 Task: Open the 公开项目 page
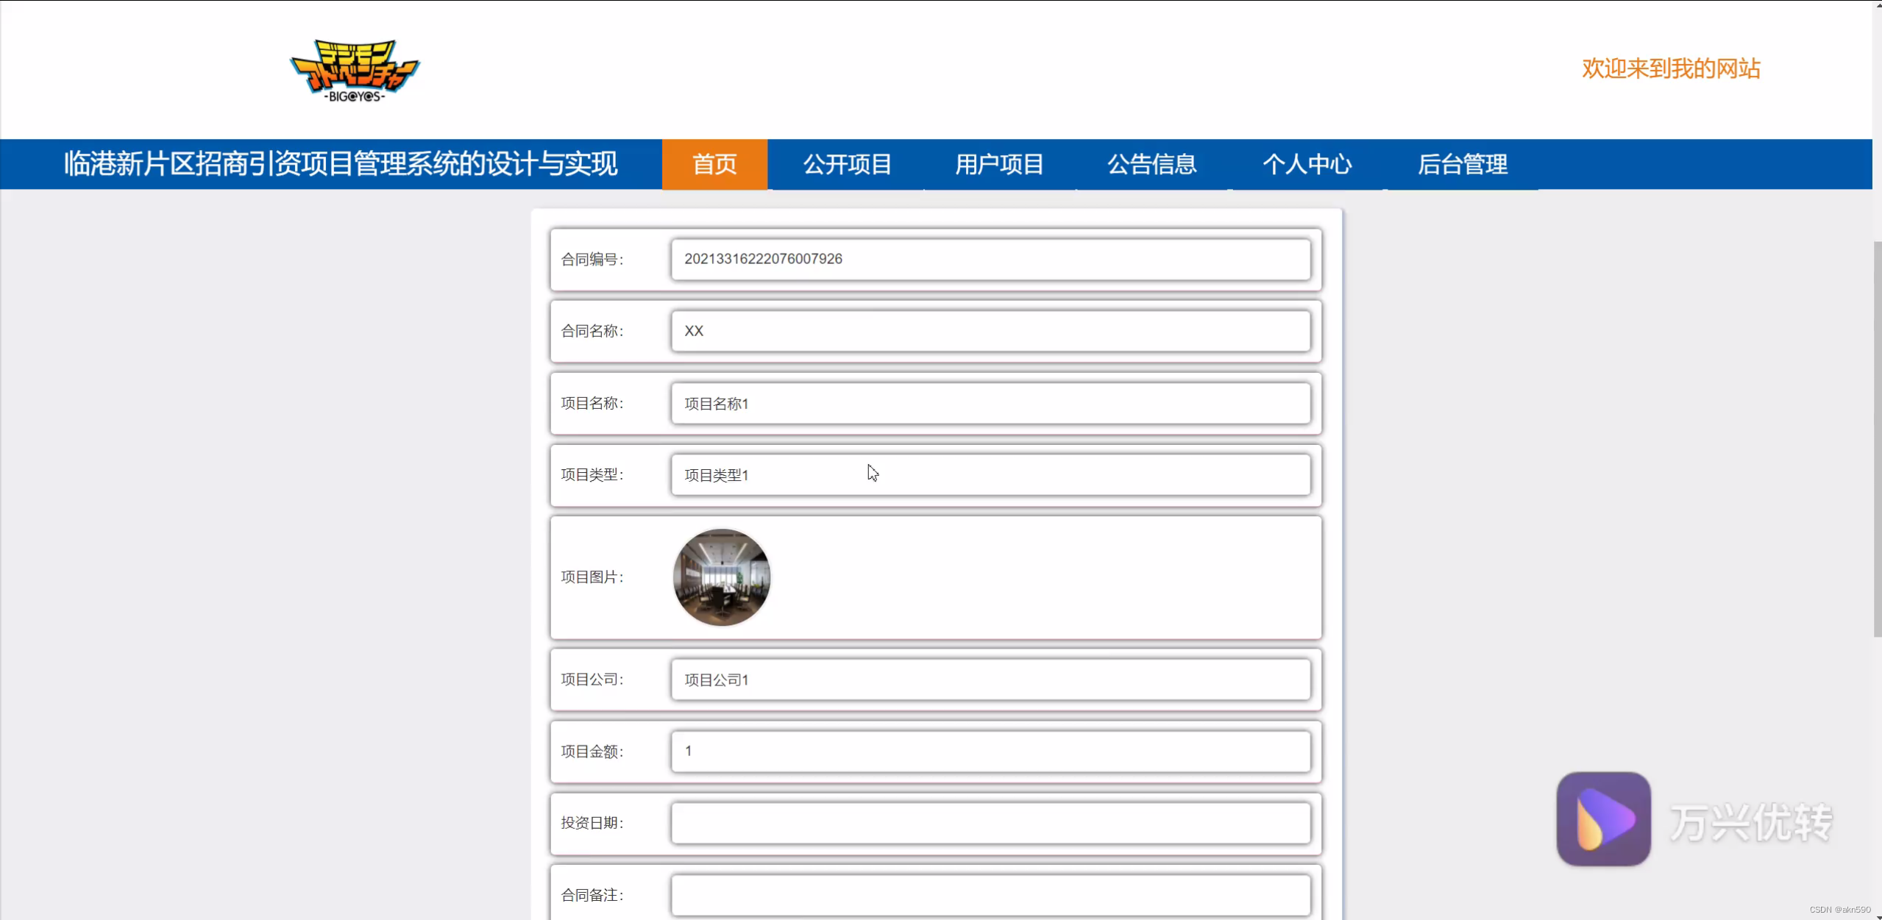(x=847, y=164)
